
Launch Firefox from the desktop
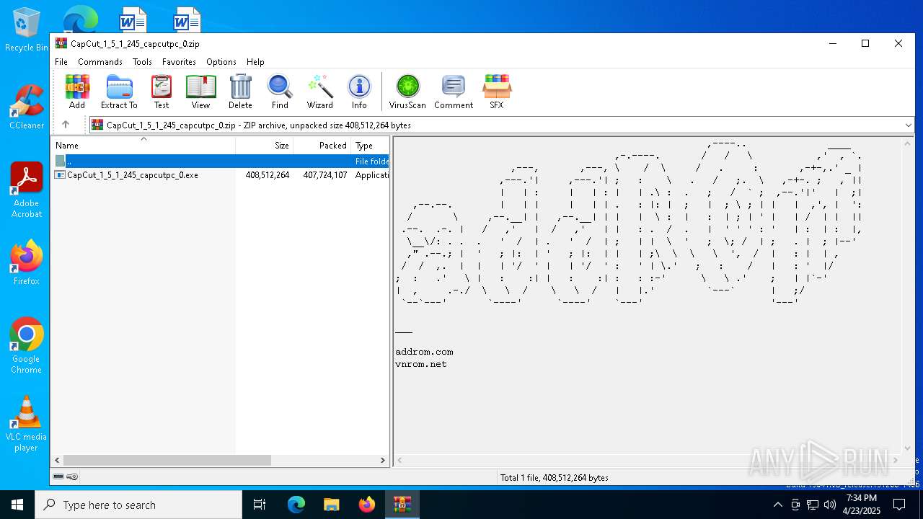26,262
